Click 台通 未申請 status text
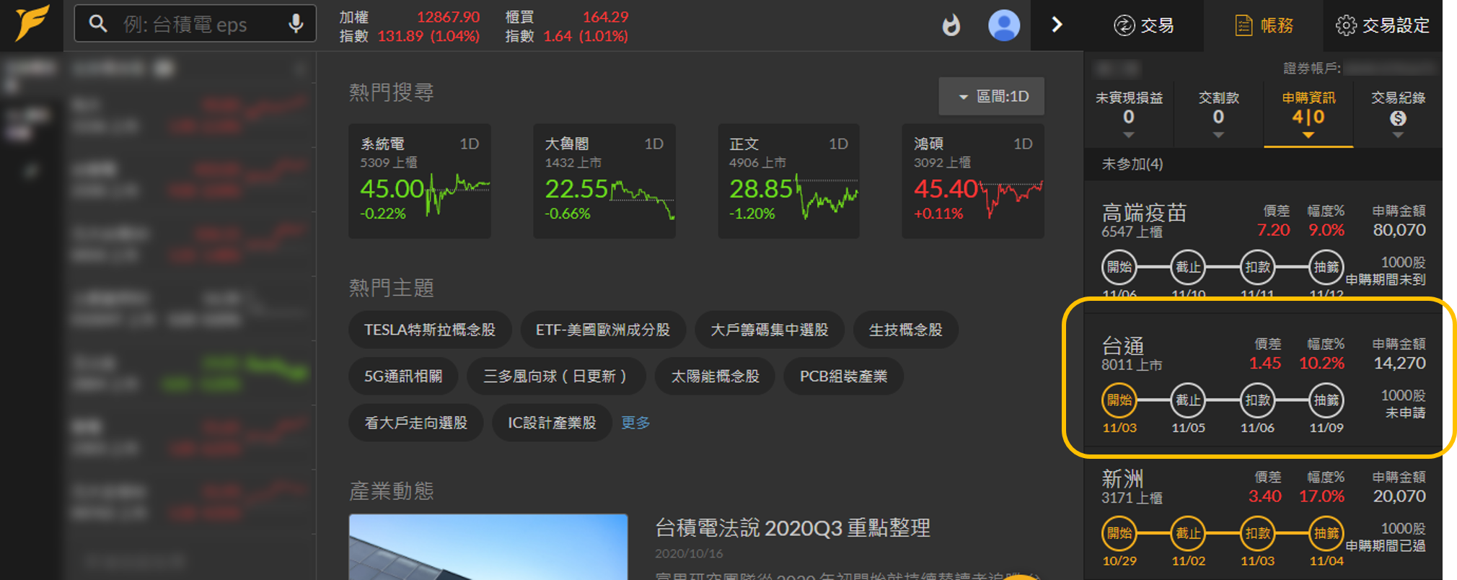This screenshot has height=580, width=1457. (x=1405, y=413)
